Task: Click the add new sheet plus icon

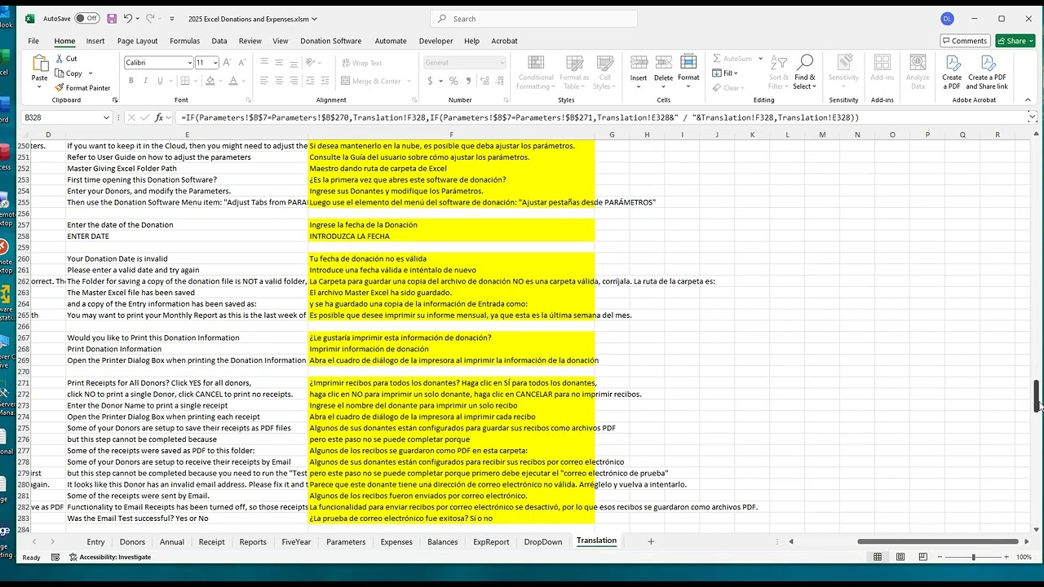Action: pyautogui.click(x=651, y=541)
